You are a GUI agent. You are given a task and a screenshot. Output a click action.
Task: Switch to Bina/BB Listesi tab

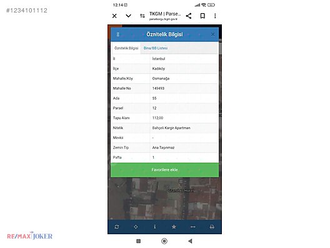156,48
